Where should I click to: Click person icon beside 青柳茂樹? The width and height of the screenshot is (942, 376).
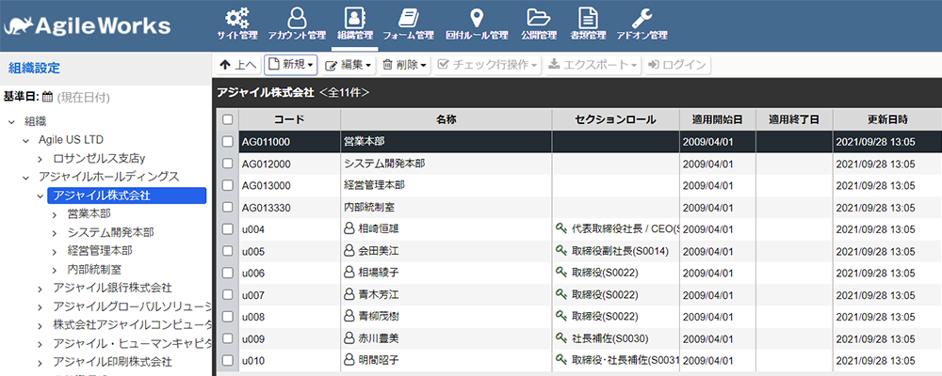click(x=349, y=317)
